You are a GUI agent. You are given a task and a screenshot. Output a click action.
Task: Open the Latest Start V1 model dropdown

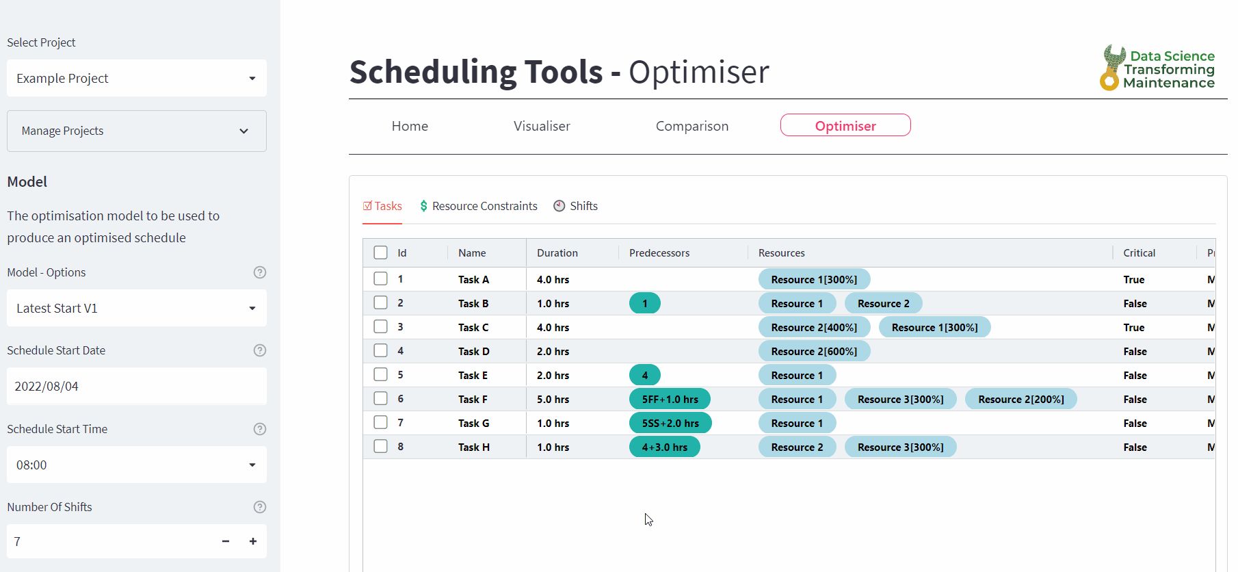[x=137, y=308]
